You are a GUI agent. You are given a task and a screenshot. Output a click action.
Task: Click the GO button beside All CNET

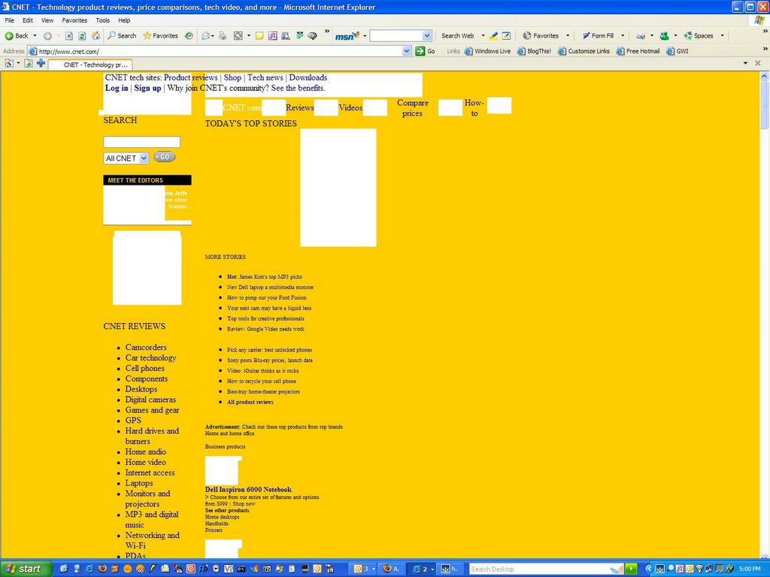point(164,157)
